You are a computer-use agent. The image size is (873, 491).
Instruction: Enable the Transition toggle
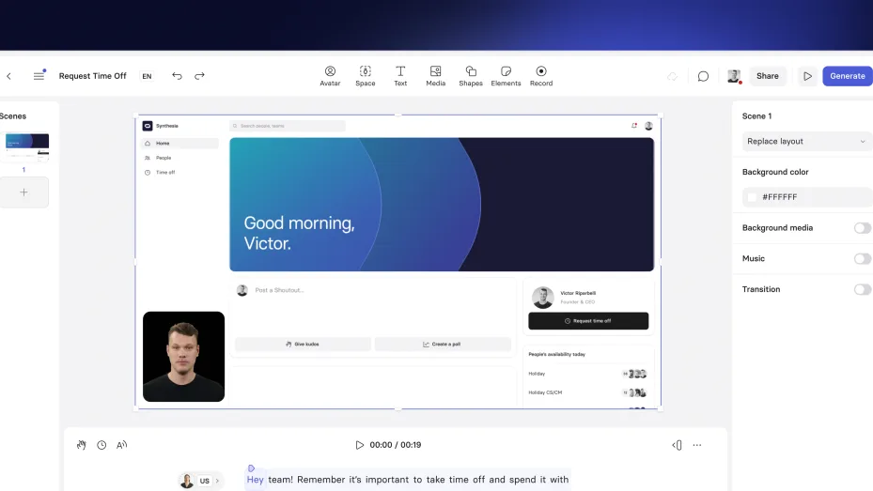click(x=862, y=289)
